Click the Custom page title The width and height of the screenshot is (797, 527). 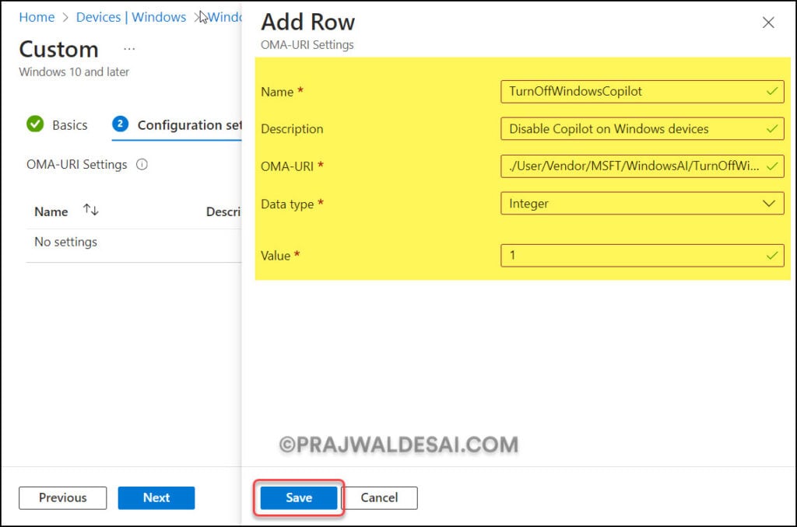[x=58, y=50]
